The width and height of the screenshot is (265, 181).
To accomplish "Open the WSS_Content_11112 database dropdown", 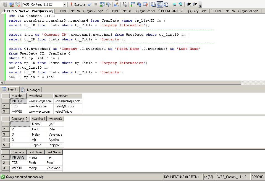I will [65, 5].
